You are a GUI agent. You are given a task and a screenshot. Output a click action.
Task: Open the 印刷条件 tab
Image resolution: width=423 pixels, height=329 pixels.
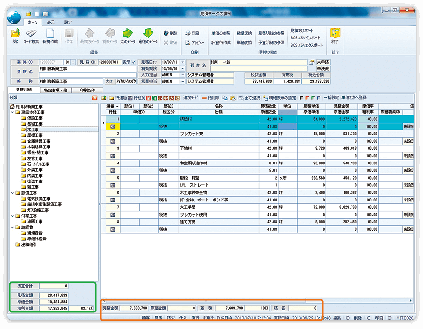coord(88,90)
